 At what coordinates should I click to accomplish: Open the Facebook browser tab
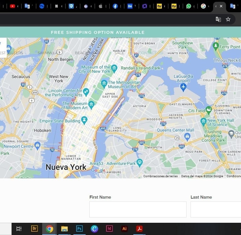pyautogui.click(x=115, y=6)
